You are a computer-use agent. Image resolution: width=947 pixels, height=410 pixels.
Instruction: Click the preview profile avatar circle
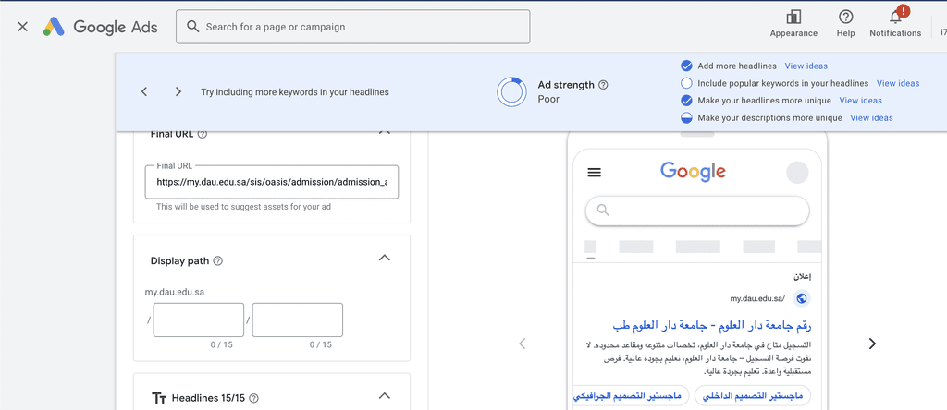[x=797, y=173]
